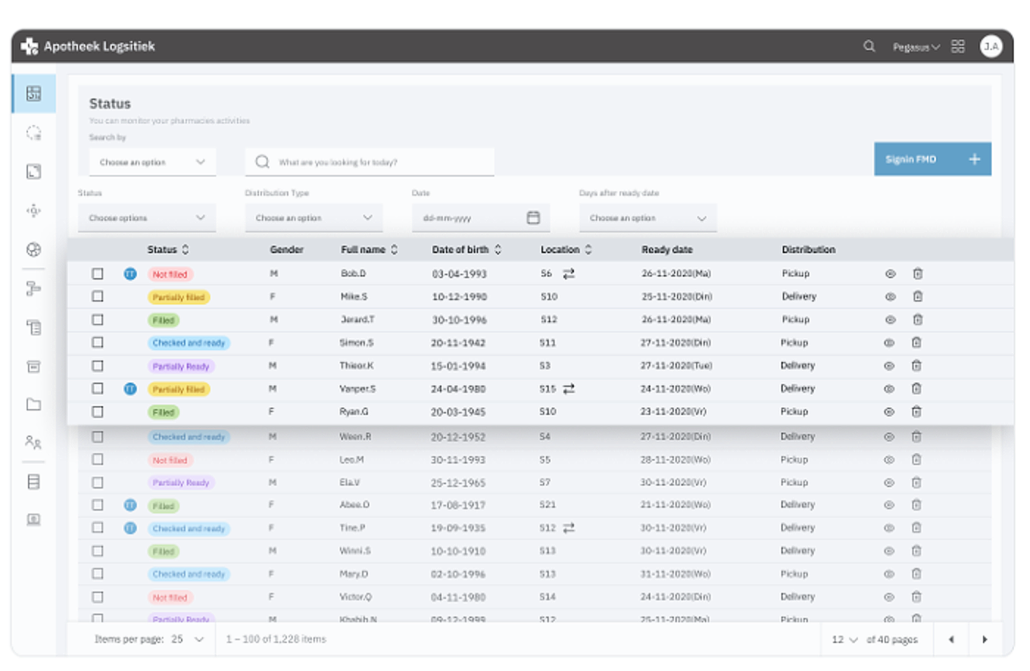Tick the checkbox for Mike.S

coord(98,296)
